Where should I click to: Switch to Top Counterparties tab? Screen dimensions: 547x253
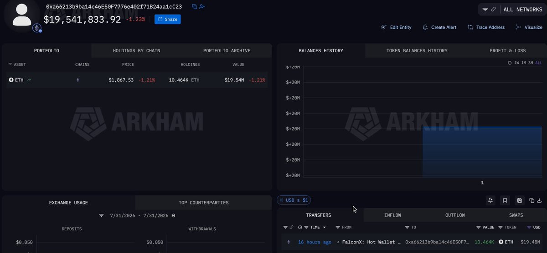point(203,203)
